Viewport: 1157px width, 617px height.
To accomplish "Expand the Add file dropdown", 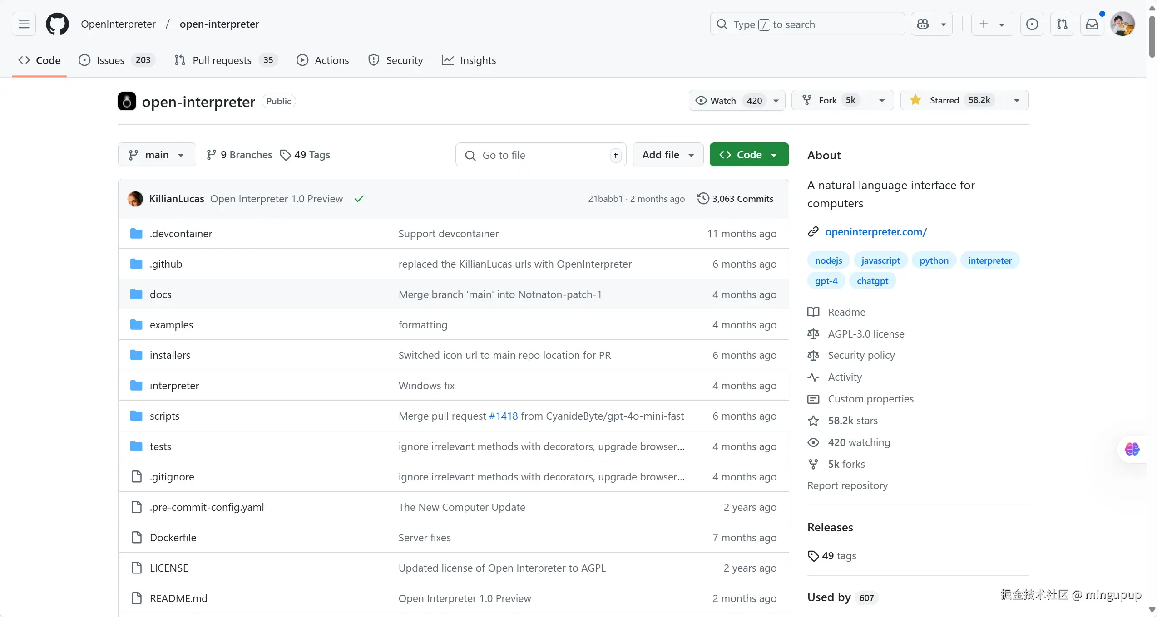I will pos(667,155).
